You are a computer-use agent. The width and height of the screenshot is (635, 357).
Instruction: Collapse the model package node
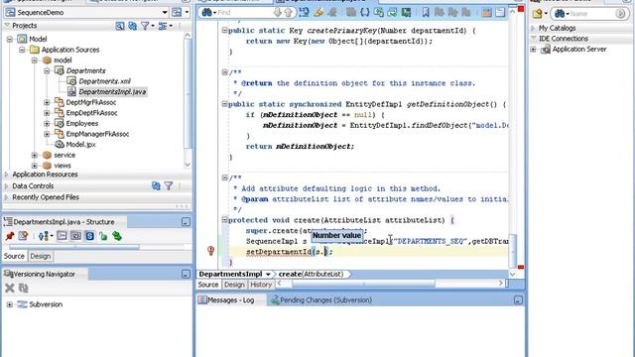35,60
